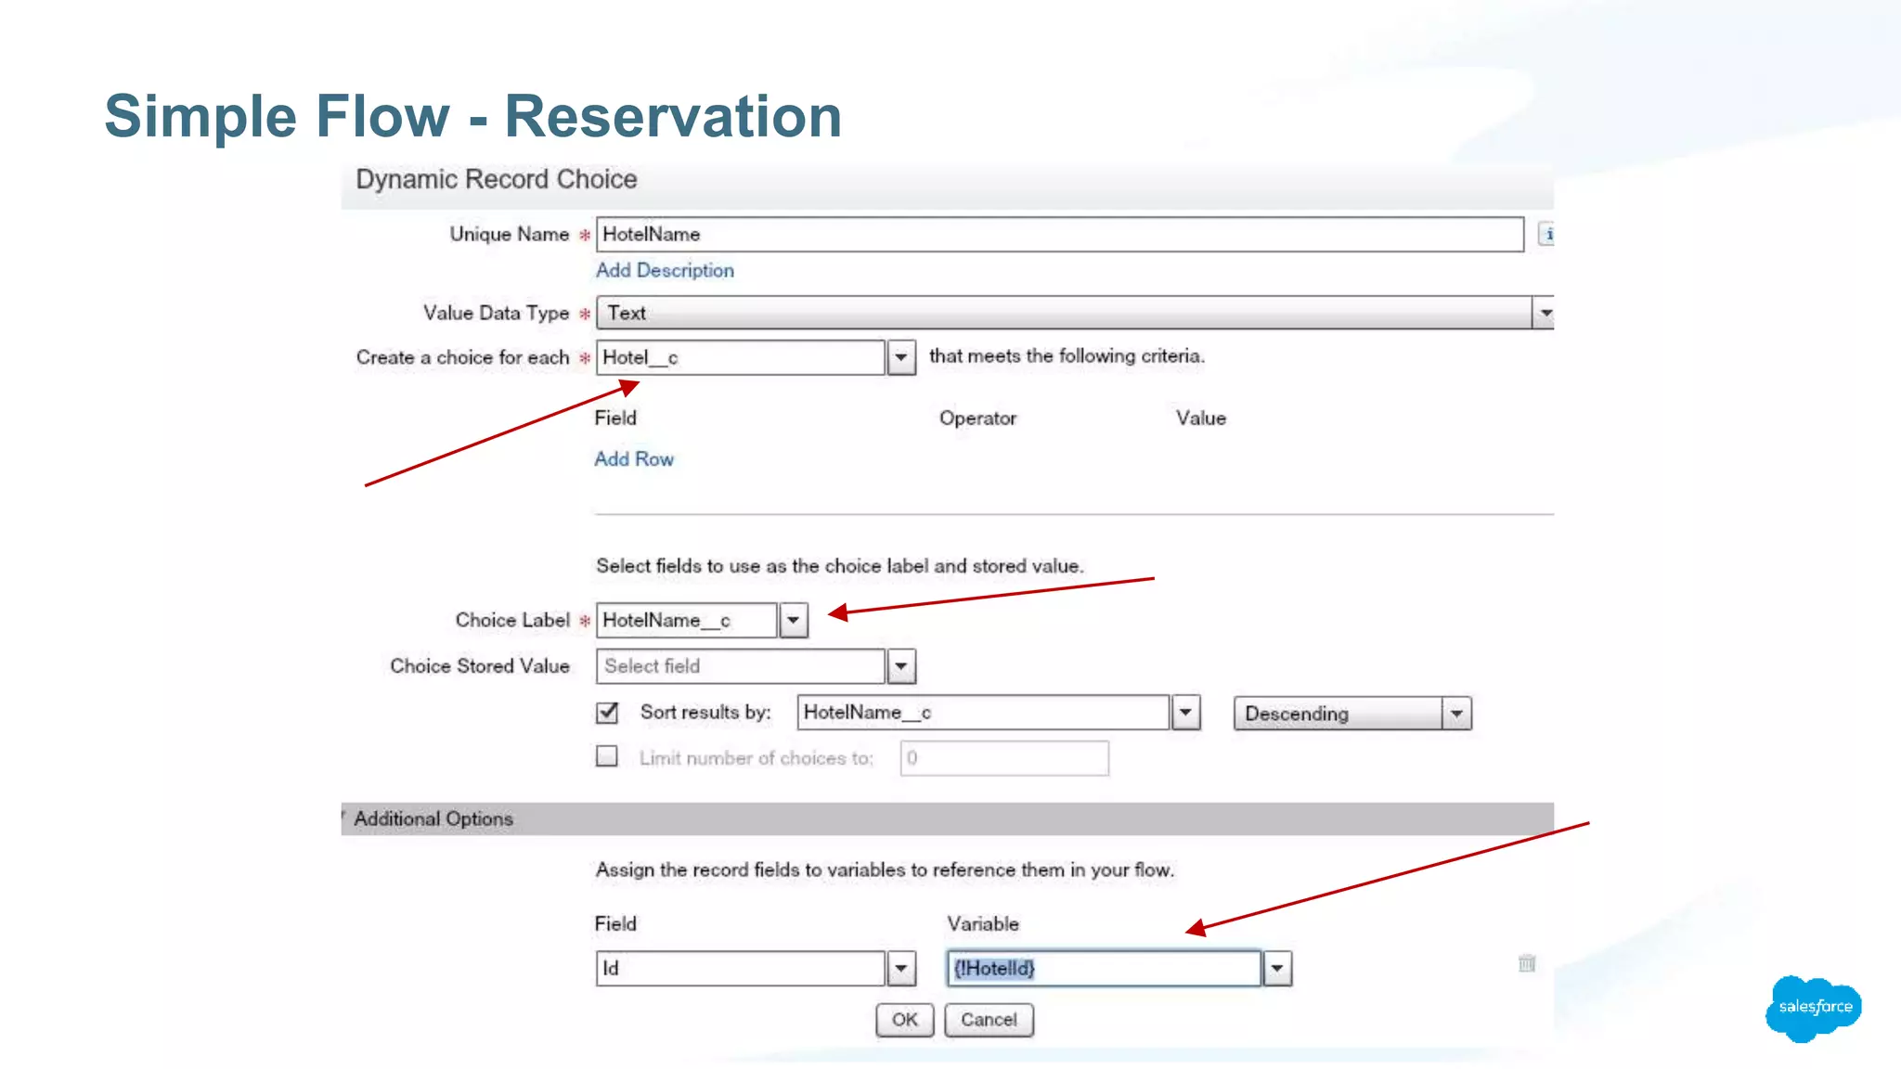
Task: Click the Dynamic Record Choice dialog title
Action: click(497, 179)
